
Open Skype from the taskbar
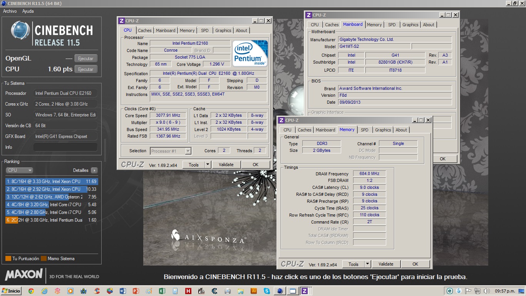(267, 291)
